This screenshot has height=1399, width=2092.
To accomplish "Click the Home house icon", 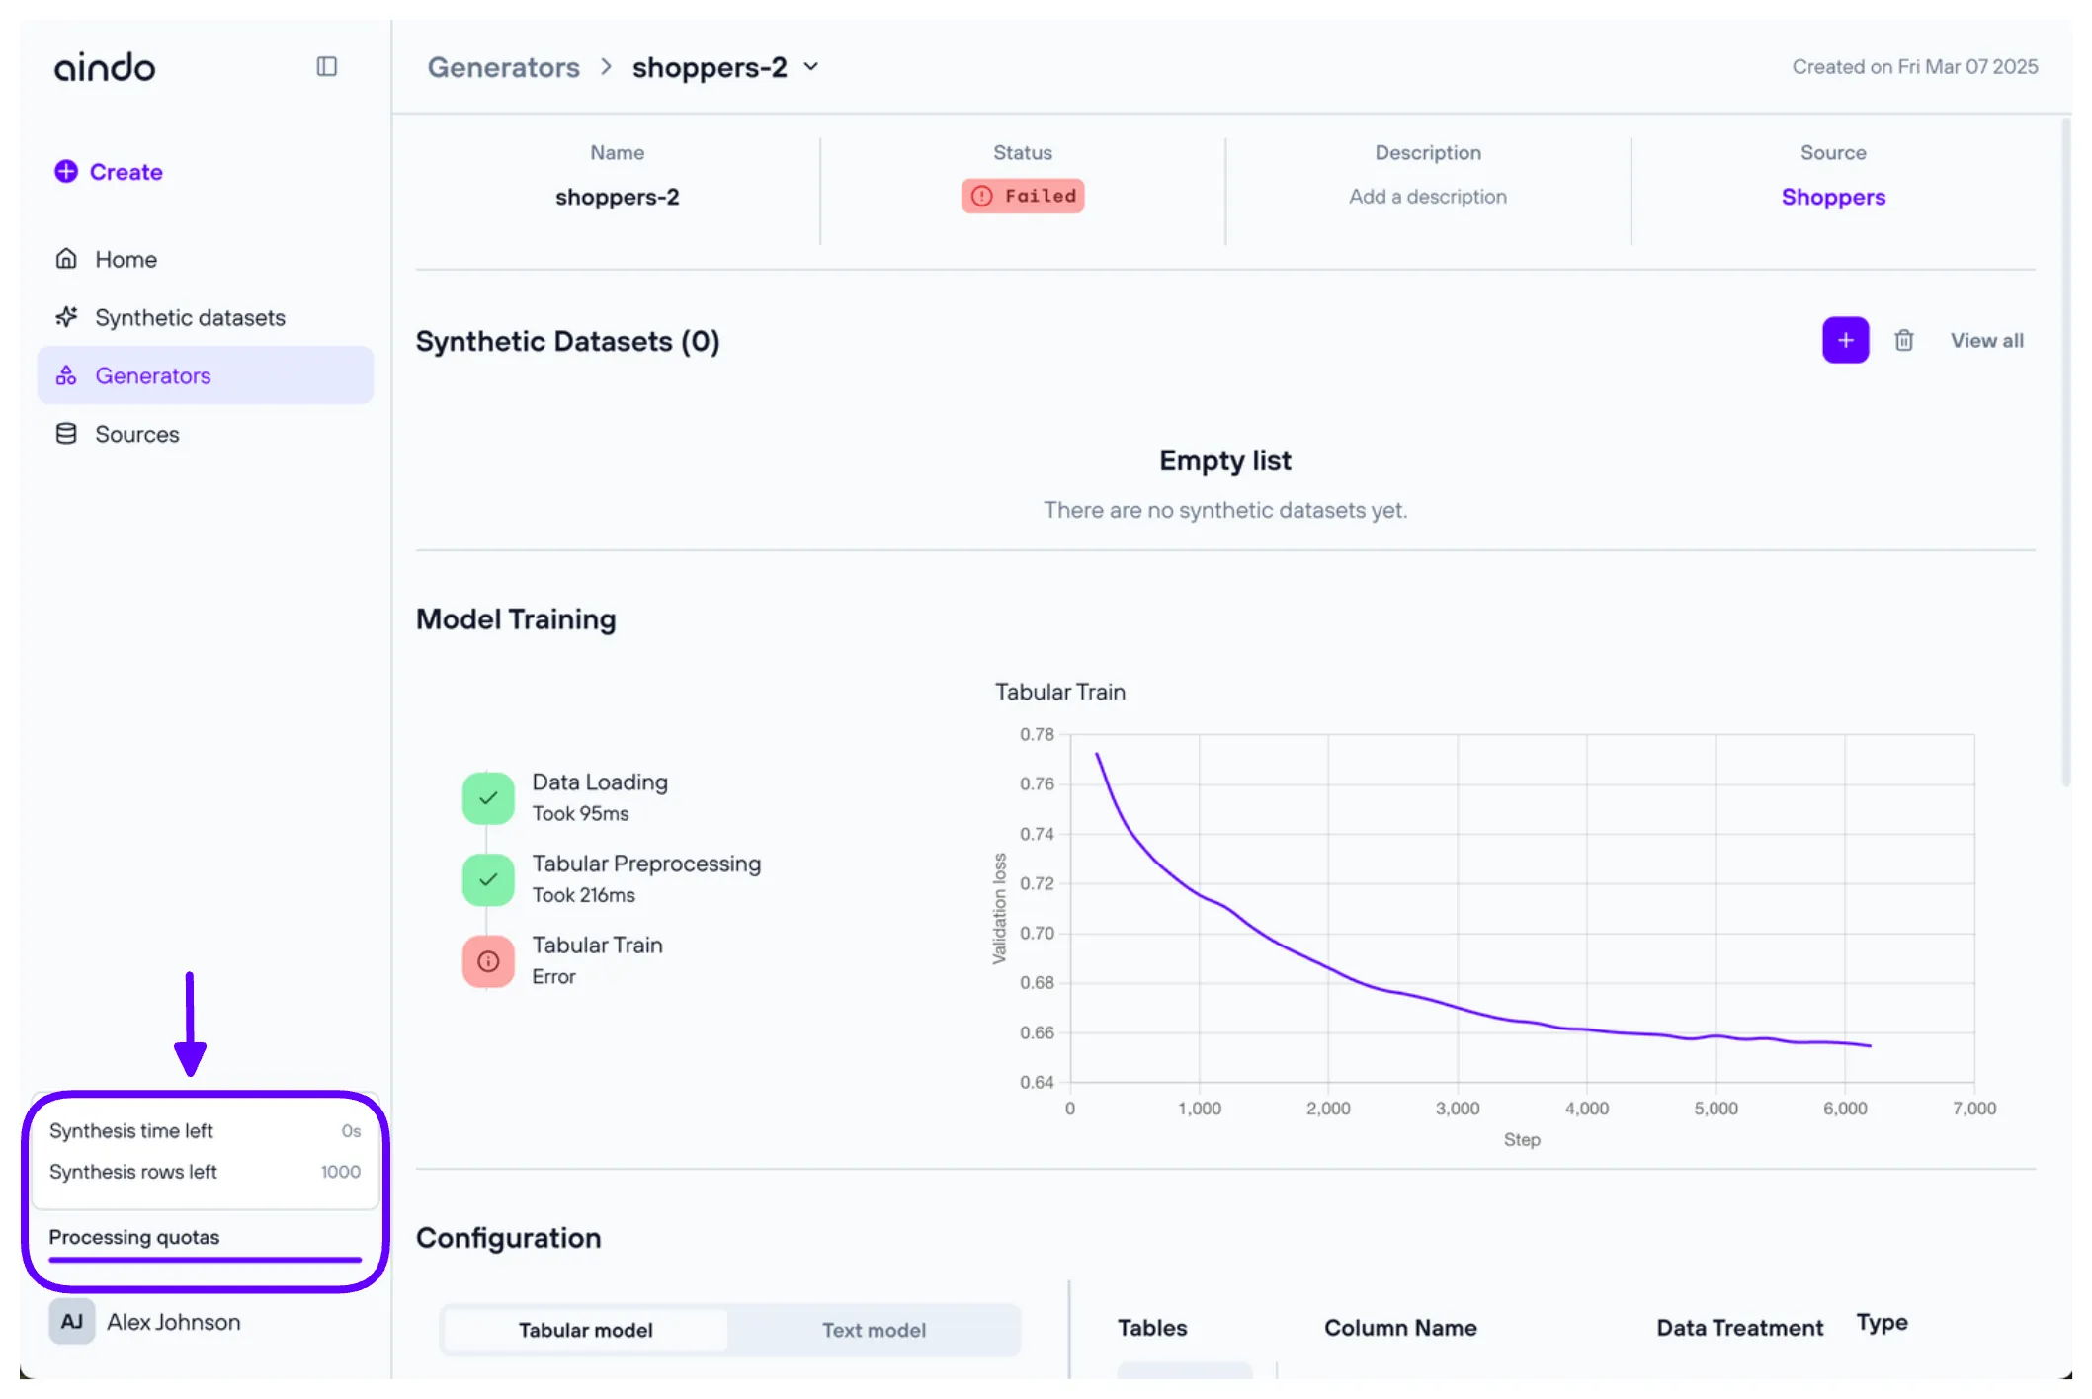I will click(x=66, y=259).
